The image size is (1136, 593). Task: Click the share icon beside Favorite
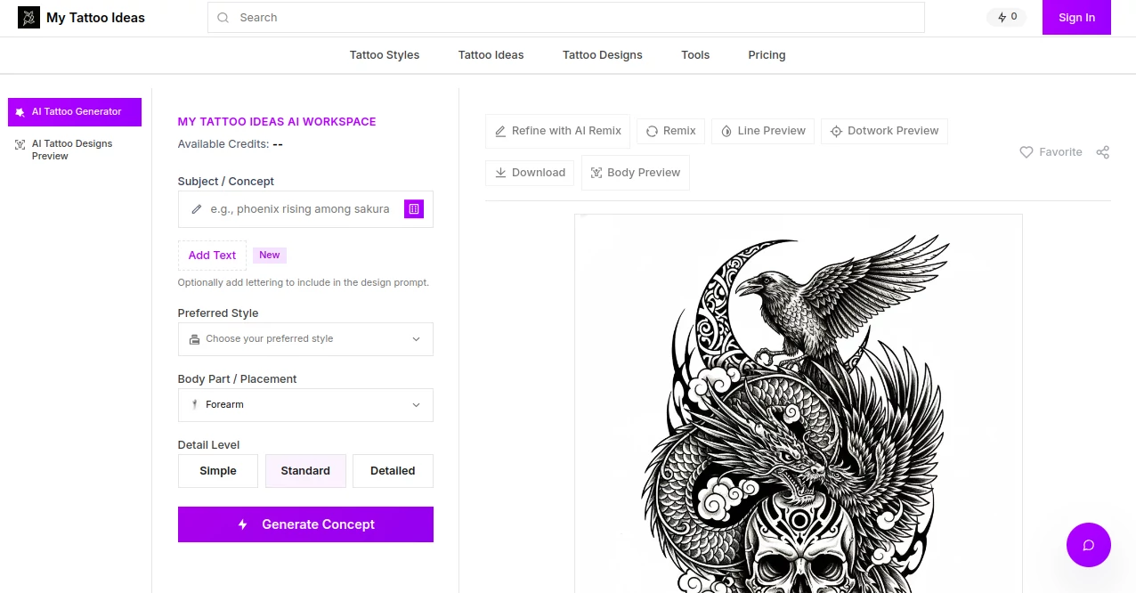tap(1102, 151)
